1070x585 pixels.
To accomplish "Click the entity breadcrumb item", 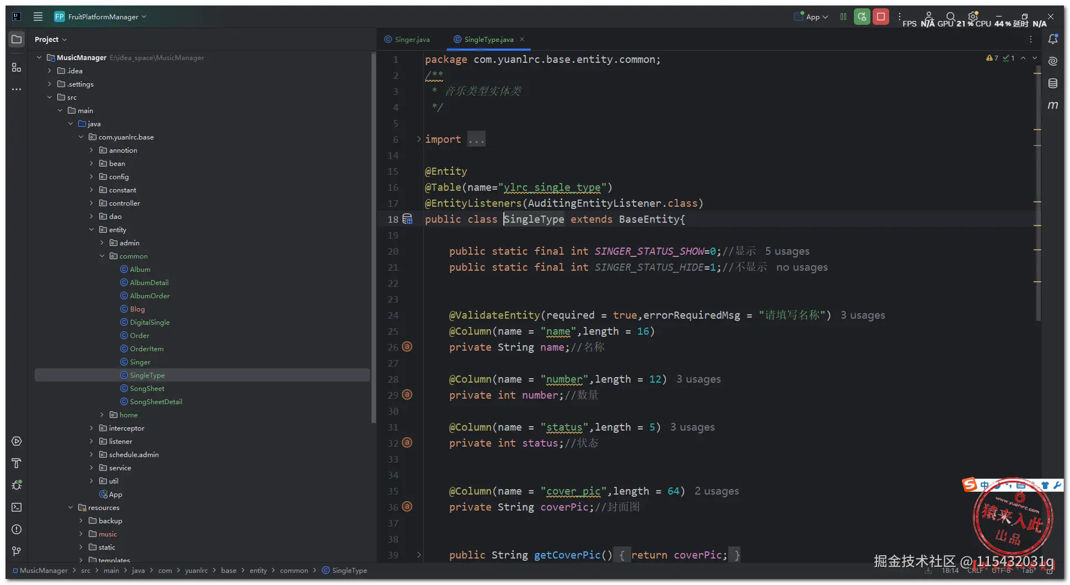I will (x=258, y=571).
